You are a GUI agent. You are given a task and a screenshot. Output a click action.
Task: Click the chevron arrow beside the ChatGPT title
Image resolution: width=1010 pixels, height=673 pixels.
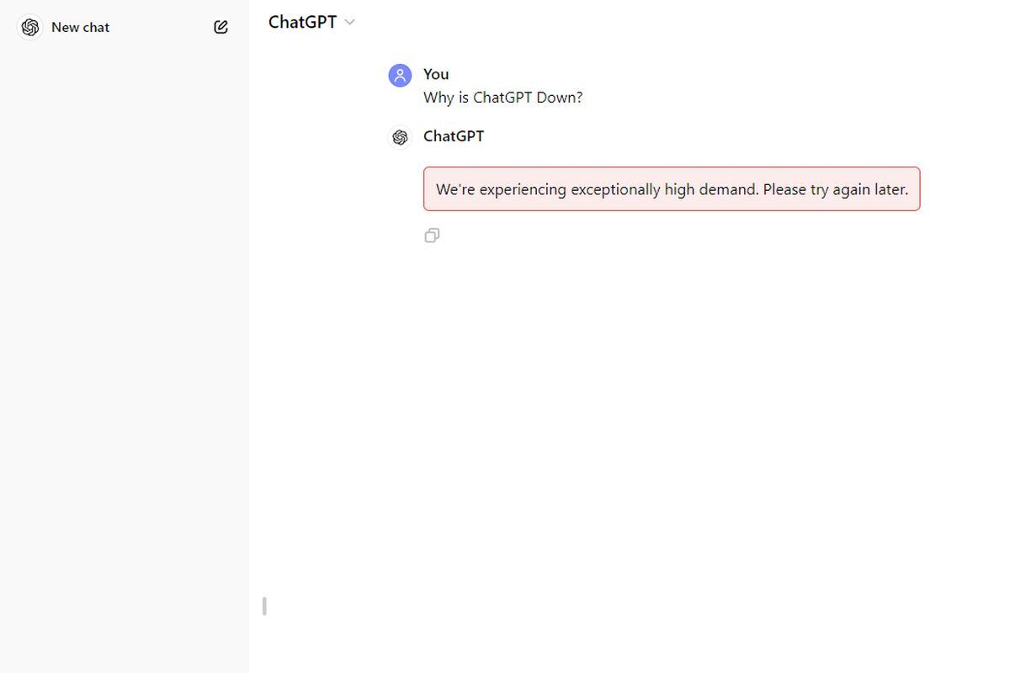coord(350,23)
